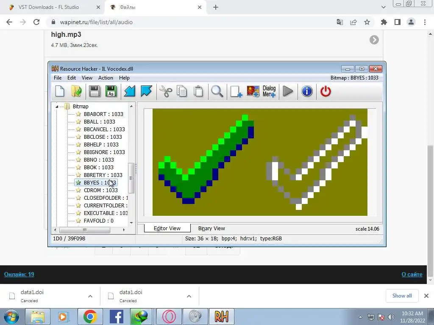The image size is (434, 325).
Task: Open the Chrome extensions puzzle icon
Action: pyautogui.click(x=384, y=22)
